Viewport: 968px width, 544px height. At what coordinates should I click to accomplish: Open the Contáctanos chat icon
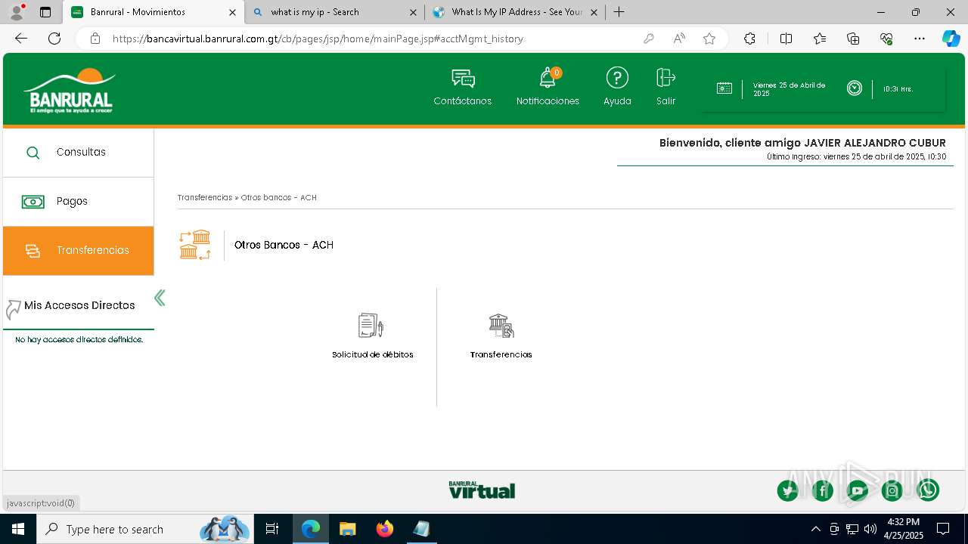click(463, 79)
